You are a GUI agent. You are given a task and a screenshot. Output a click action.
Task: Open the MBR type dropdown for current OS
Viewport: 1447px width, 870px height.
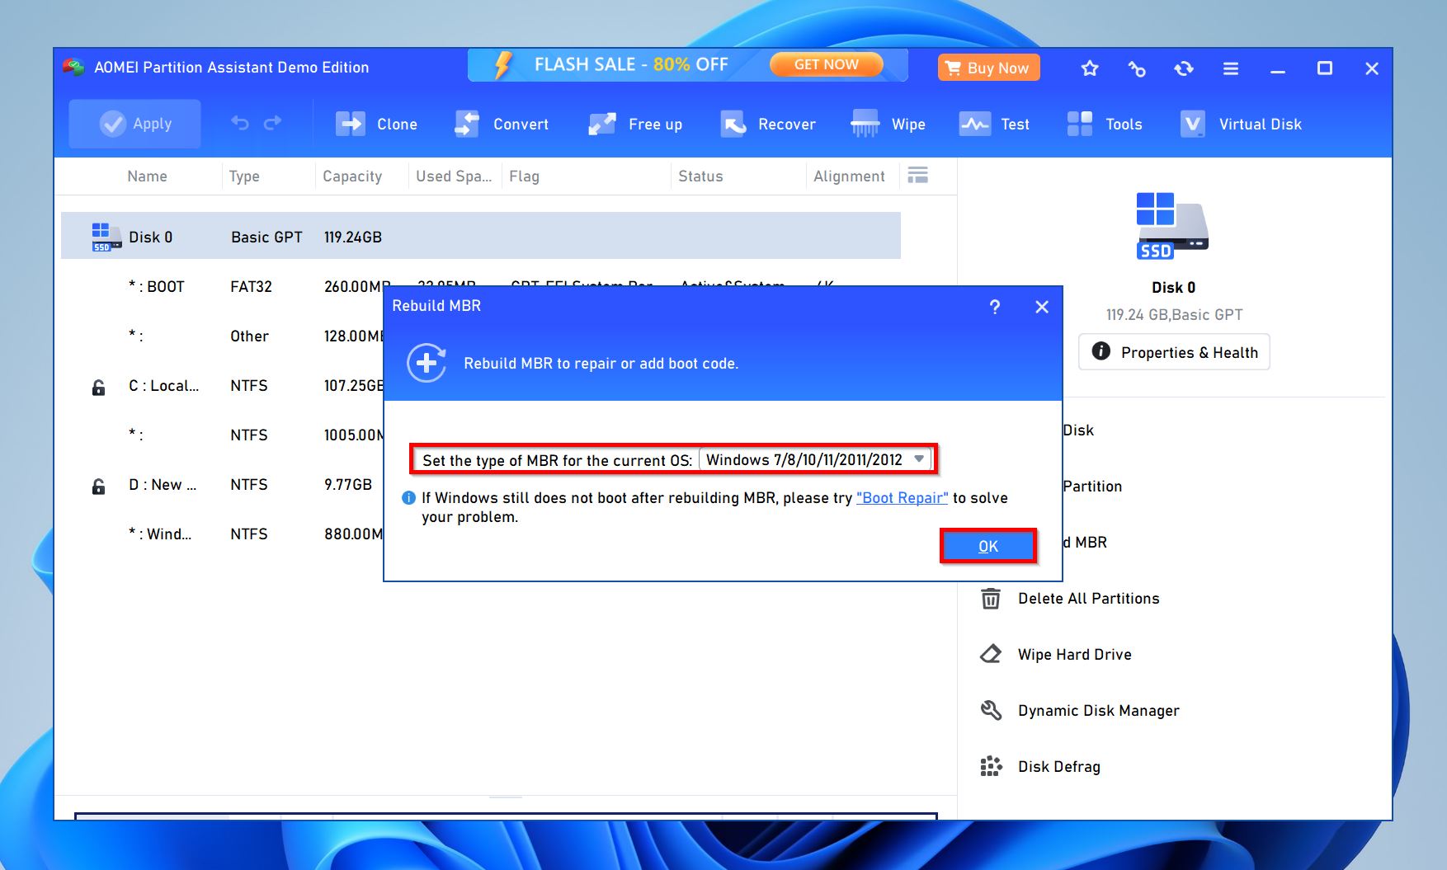pos(919,459)
